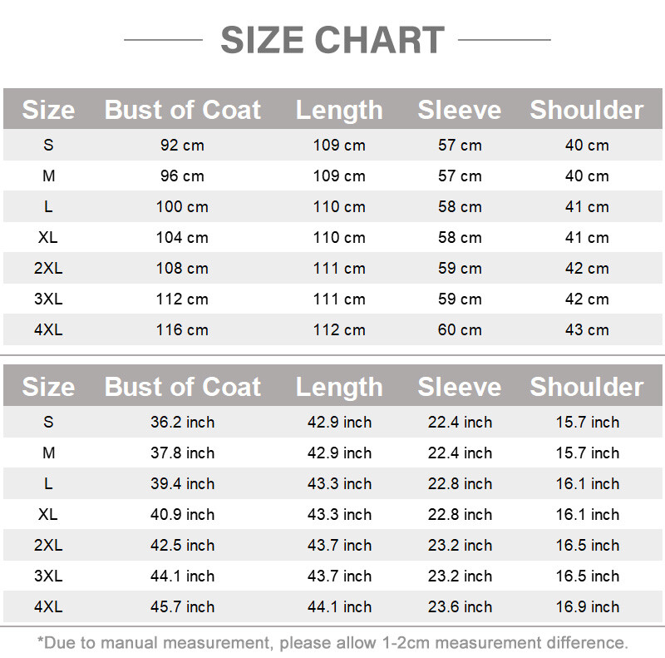The width and height of the screenshot is (665, 658).
Task: Select the 96 cm bust value
Action: coord(182,176)
